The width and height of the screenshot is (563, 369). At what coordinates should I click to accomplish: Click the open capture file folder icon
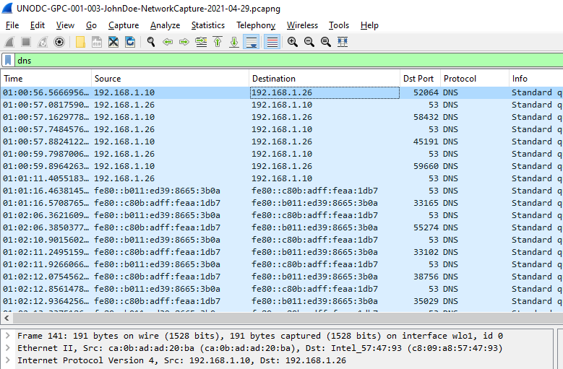[79, 42]
